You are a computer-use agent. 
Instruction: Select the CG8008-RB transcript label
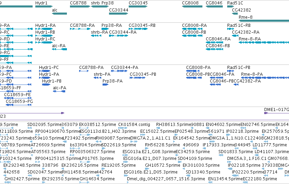(x=194, y=32)
